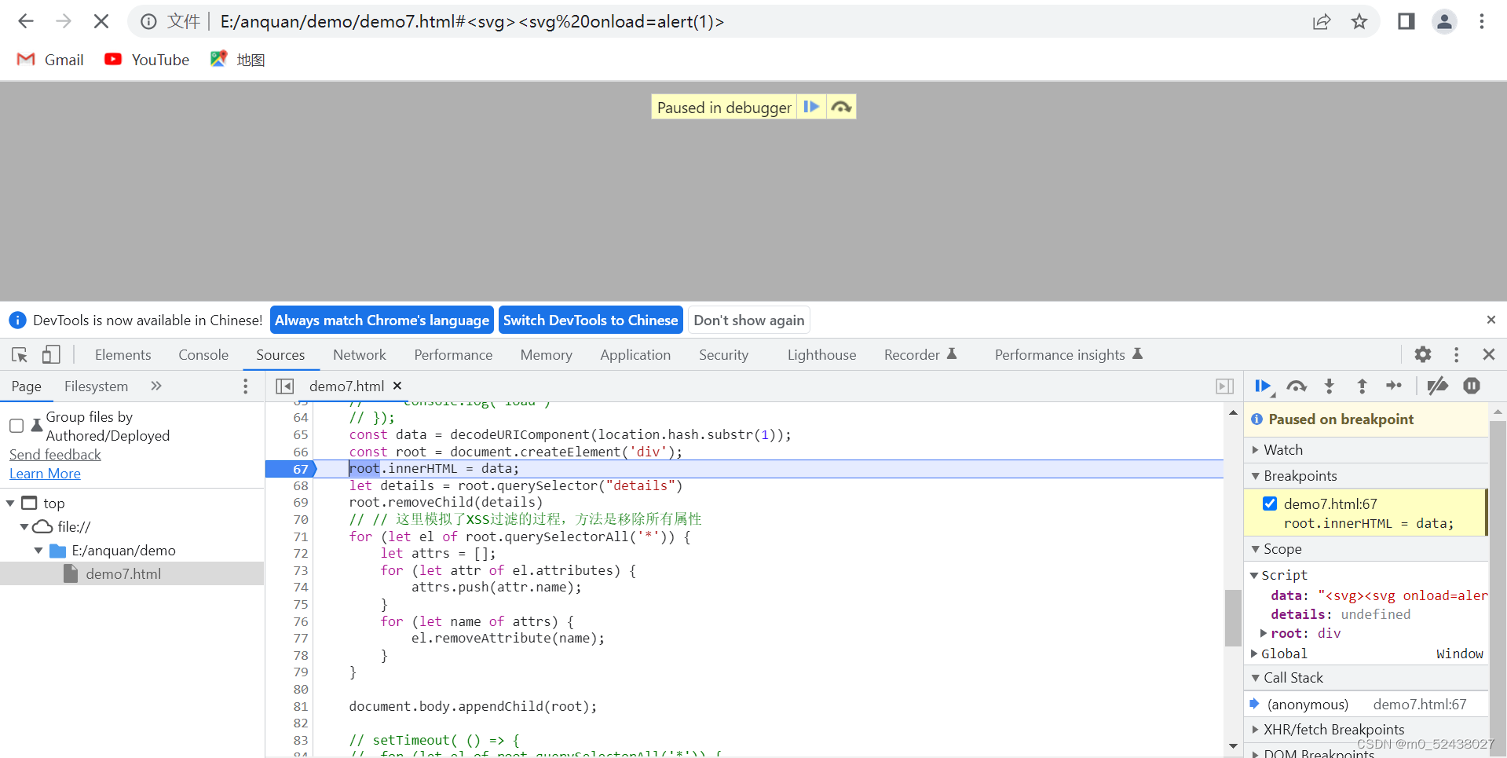Collapse the Script scope
Viewport: 1507px width, 758px height.
(x=1255, y=575)
